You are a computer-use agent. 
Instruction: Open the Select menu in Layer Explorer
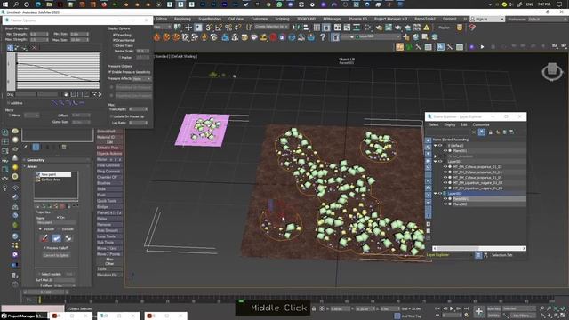[x=434, y=124]
